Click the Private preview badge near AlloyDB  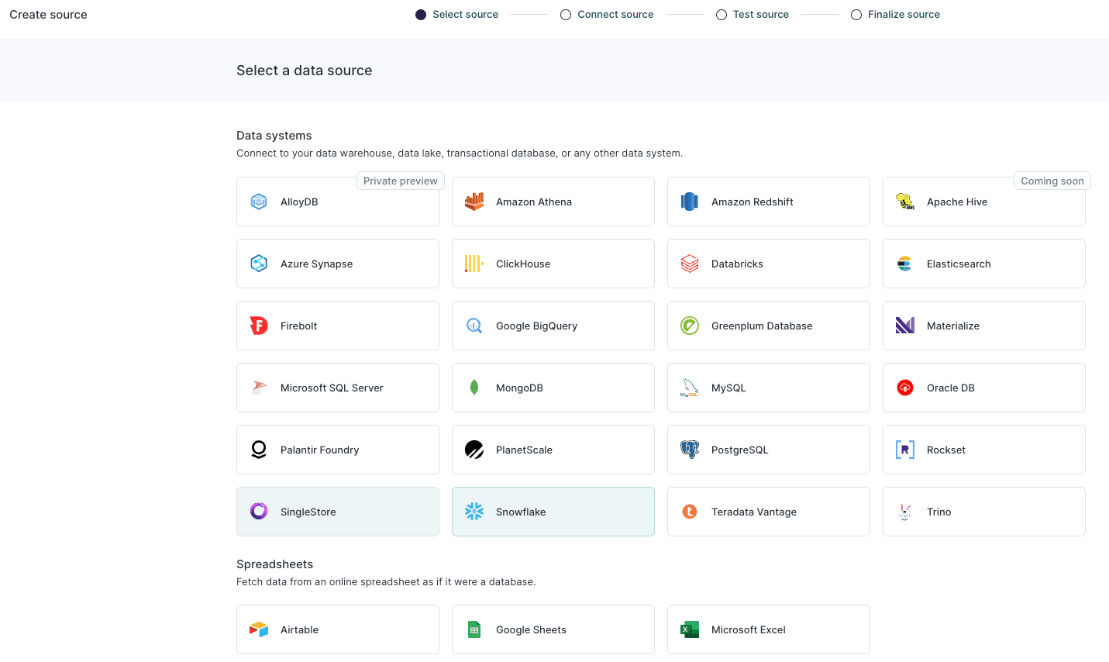coord(400,180)
